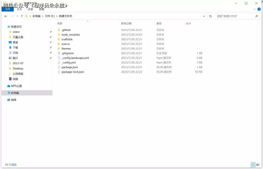Open recent locations dropdown arrow
Screen dimensions: 263x169
[x=17, y=16]
